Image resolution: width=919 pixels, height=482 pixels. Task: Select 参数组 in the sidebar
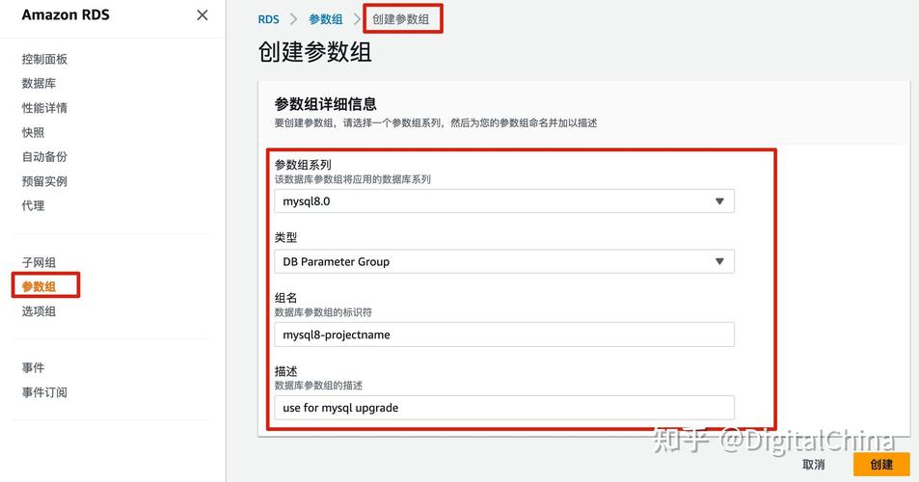pyautogui.click(x=39, y=286)
